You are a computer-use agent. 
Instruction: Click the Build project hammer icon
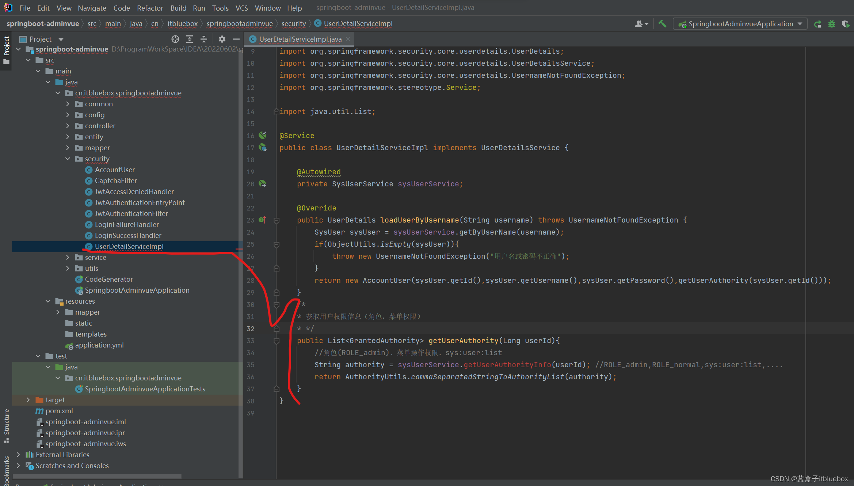(662, 24)
